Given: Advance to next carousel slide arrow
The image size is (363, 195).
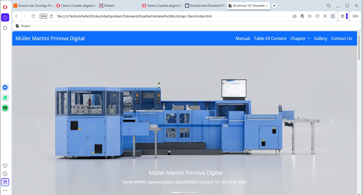Looking at the screenshot, I should click(331, 122).
